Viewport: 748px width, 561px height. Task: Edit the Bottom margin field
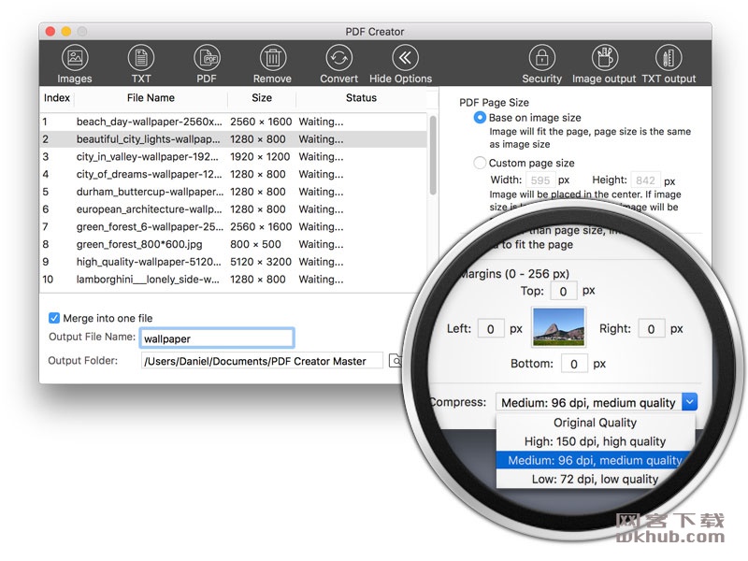[574, 364]
